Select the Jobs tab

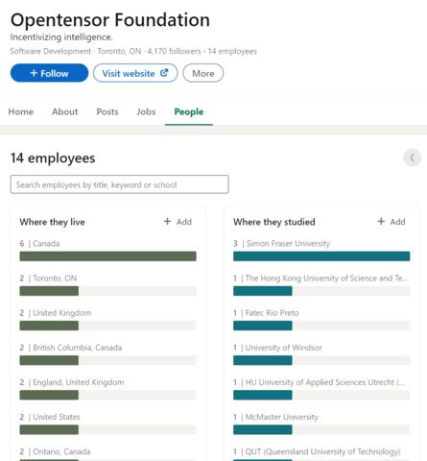click(146, 111)
